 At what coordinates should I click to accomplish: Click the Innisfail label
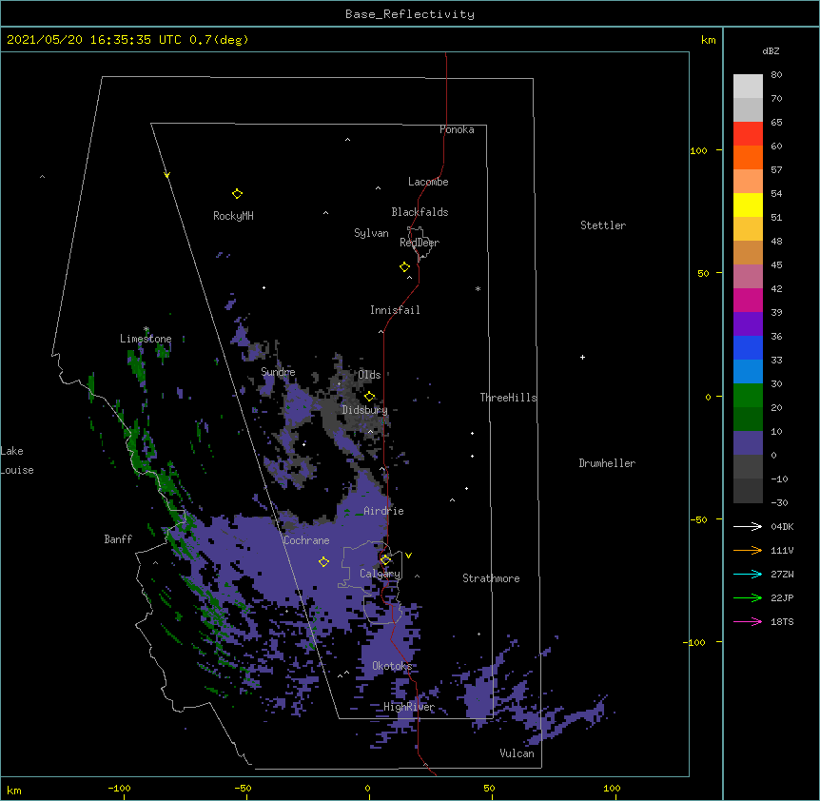tap(395, 310)
